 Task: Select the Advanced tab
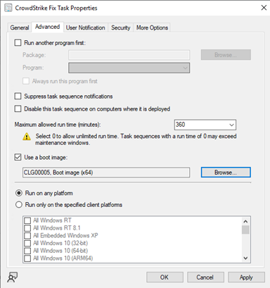point(47,27)
